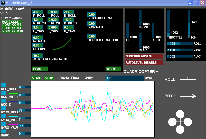Select PORT: COM10
This screenshot has width=206, height=139.
[x=12, y=31]
